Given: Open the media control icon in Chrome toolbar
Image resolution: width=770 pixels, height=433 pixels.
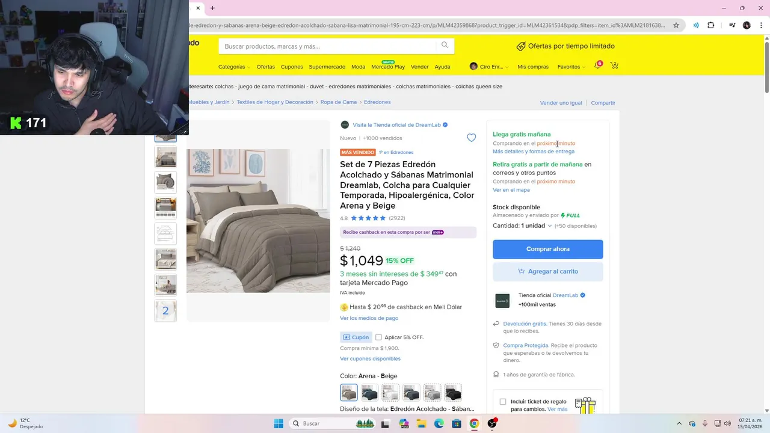Looking at the screenshot, I should [x=732, y=25].
